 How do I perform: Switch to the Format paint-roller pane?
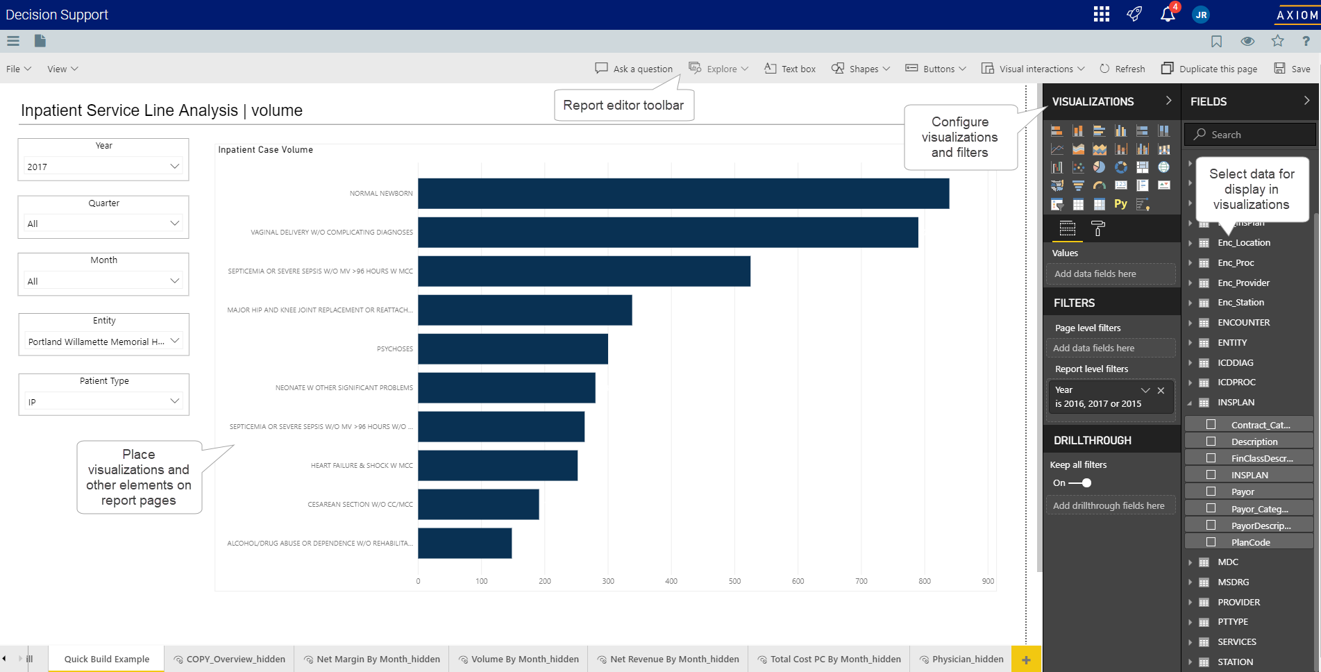tap(1097, 228)
